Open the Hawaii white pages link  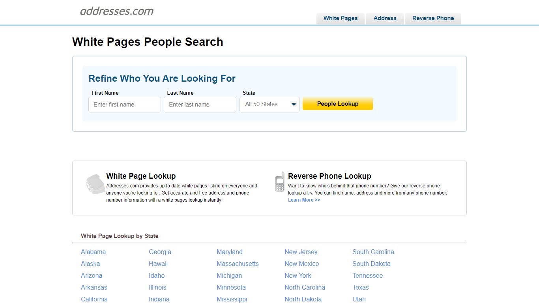[x=158, y=264]
